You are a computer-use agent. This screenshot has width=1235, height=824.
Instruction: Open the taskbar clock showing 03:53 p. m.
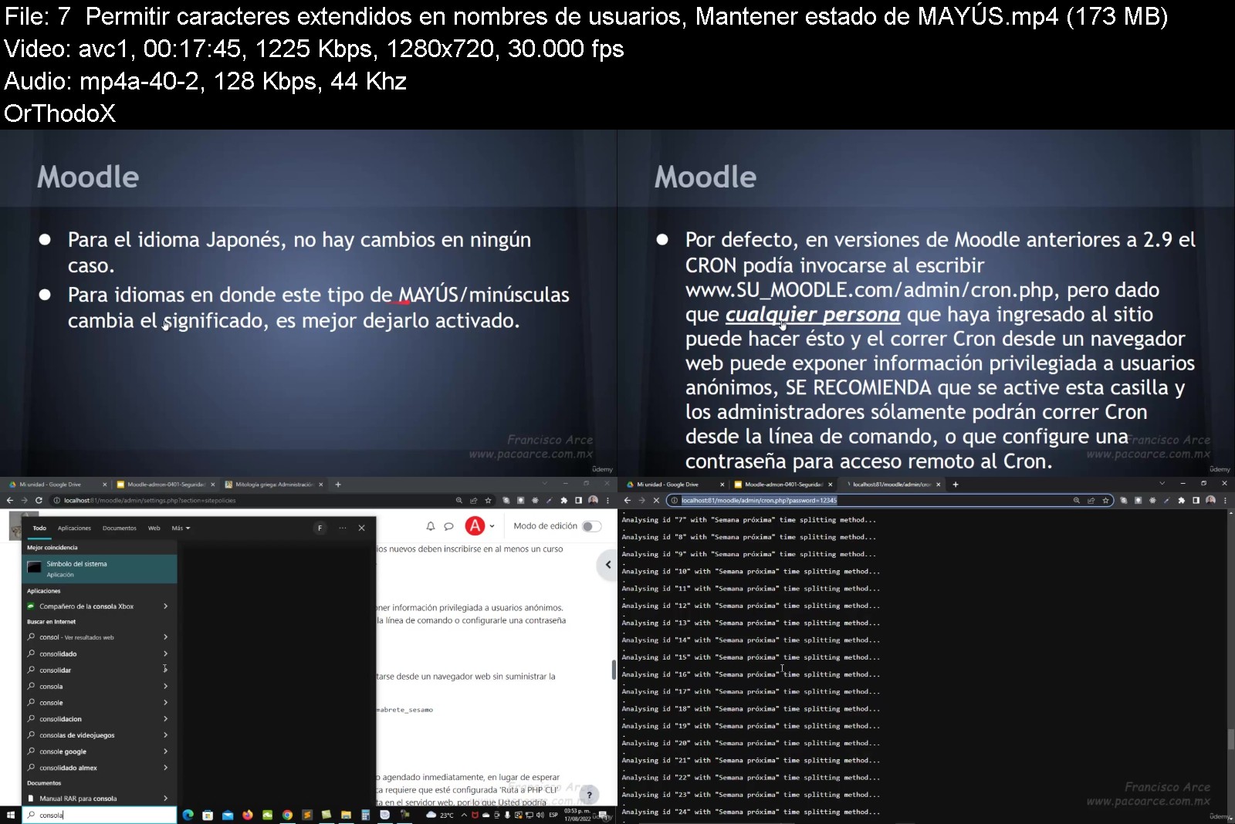coord(577,815)
